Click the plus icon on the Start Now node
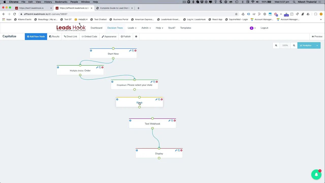 pyautogui.click(x=91, y=51)
